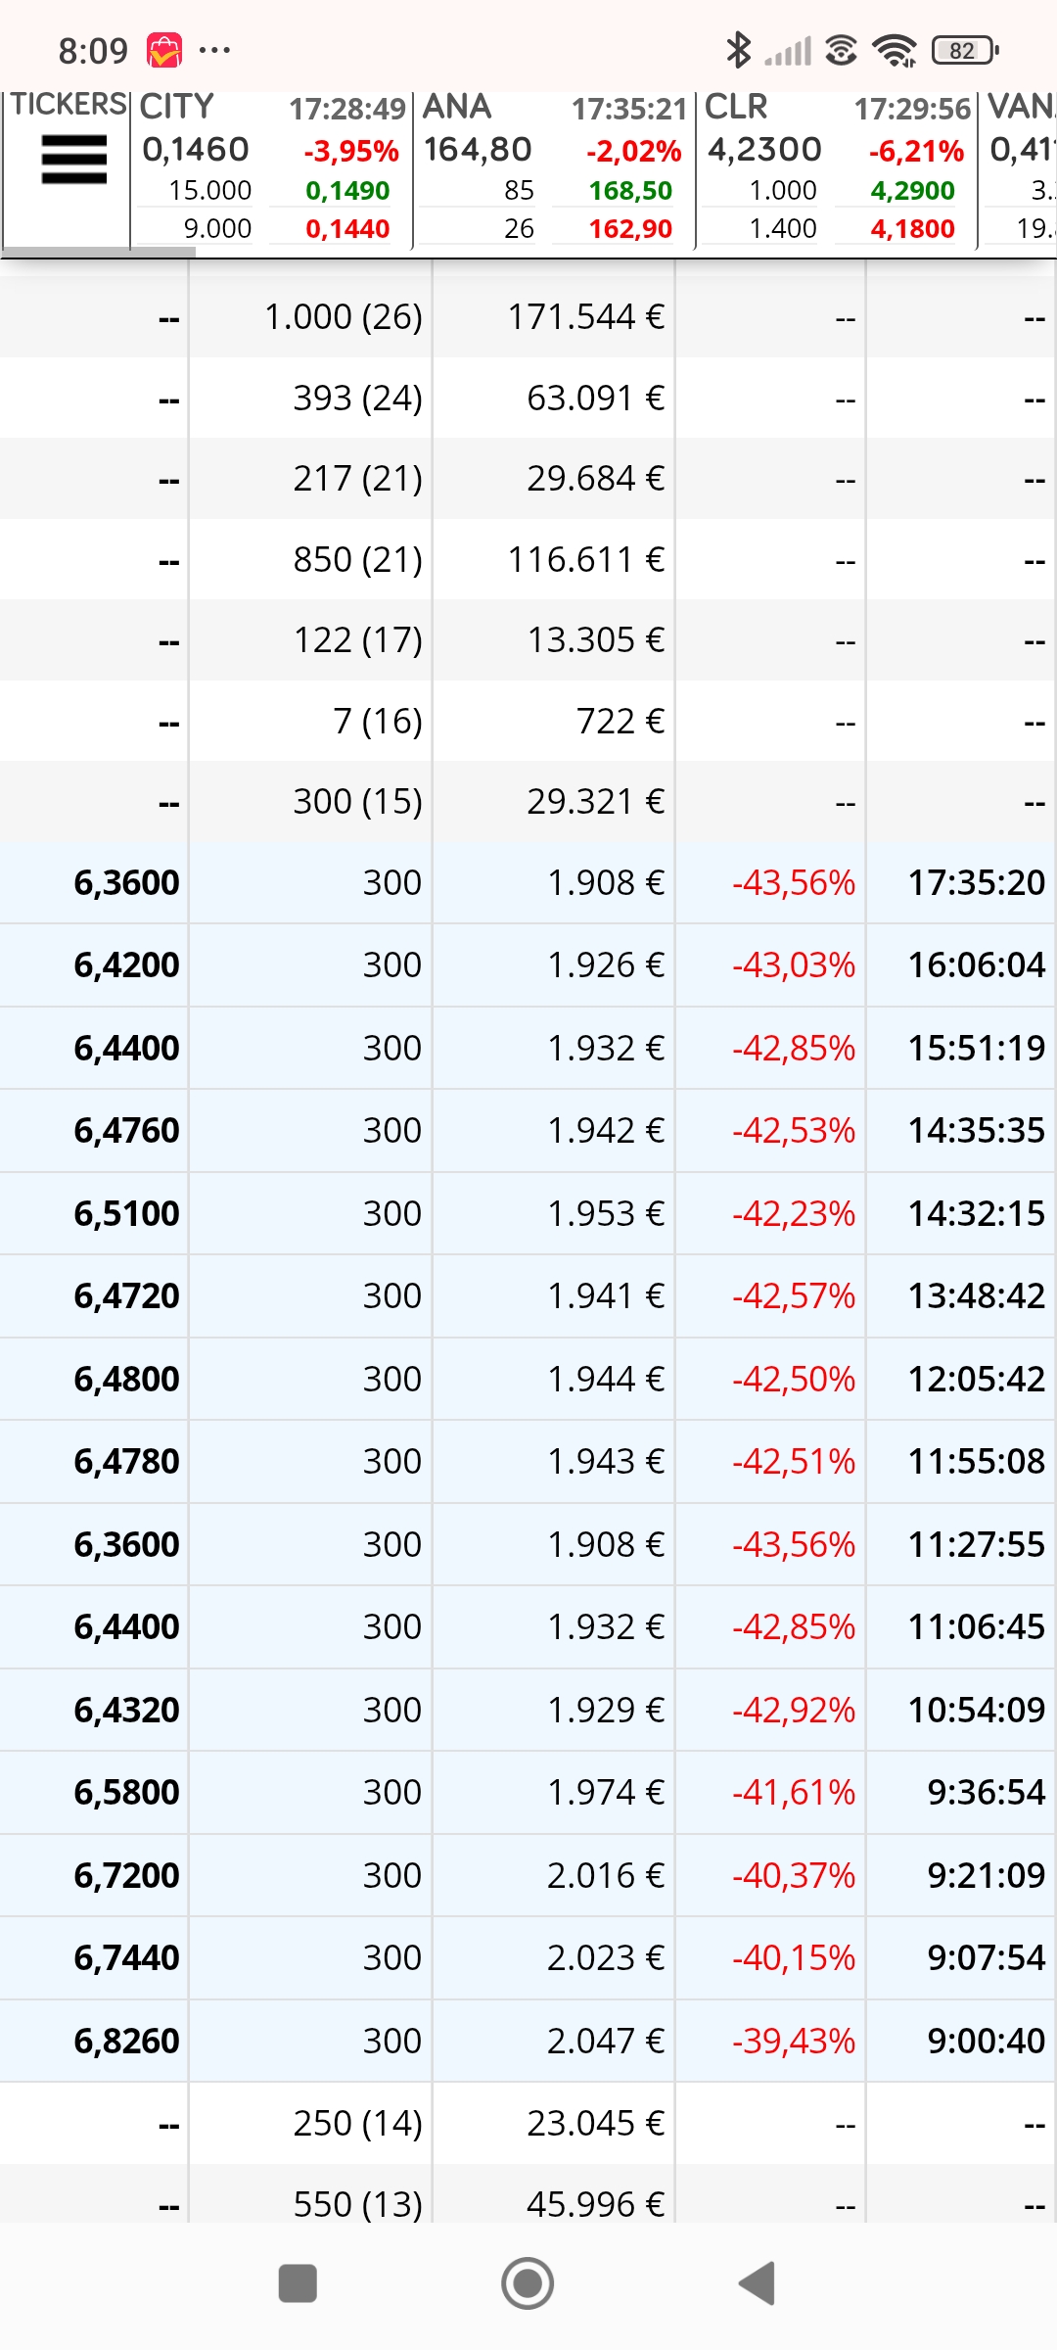Image resolution: width=1057 pixels, height=2350 pixels.
Task: Select the ANA ticker card
Action: pos(554,169)
